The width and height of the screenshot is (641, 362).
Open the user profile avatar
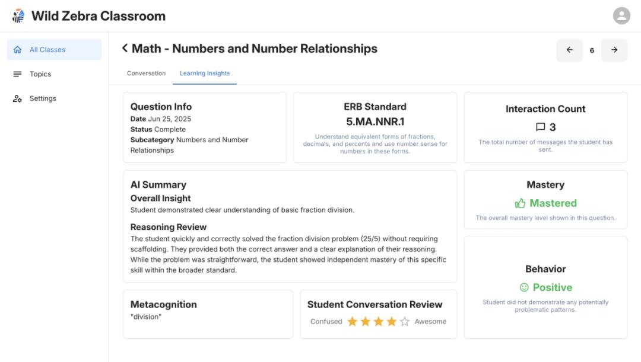pos(621,16)
